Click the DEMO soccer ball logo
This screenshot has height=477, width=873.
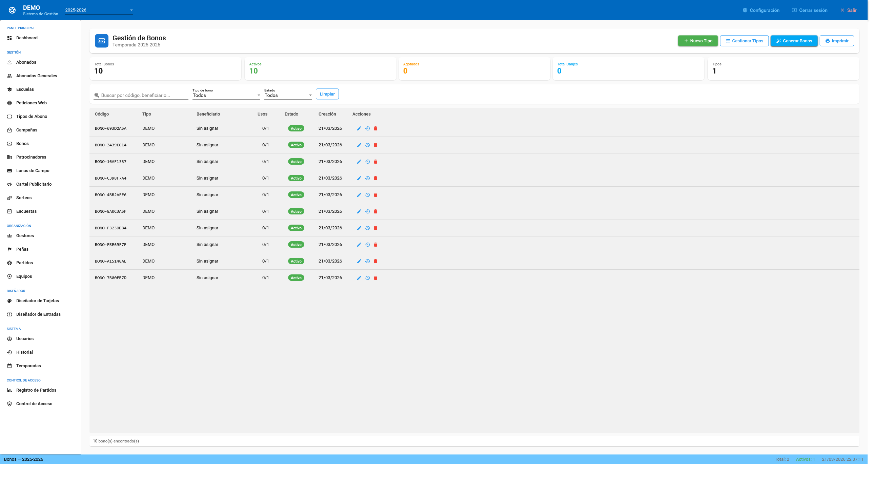point(12,10)
